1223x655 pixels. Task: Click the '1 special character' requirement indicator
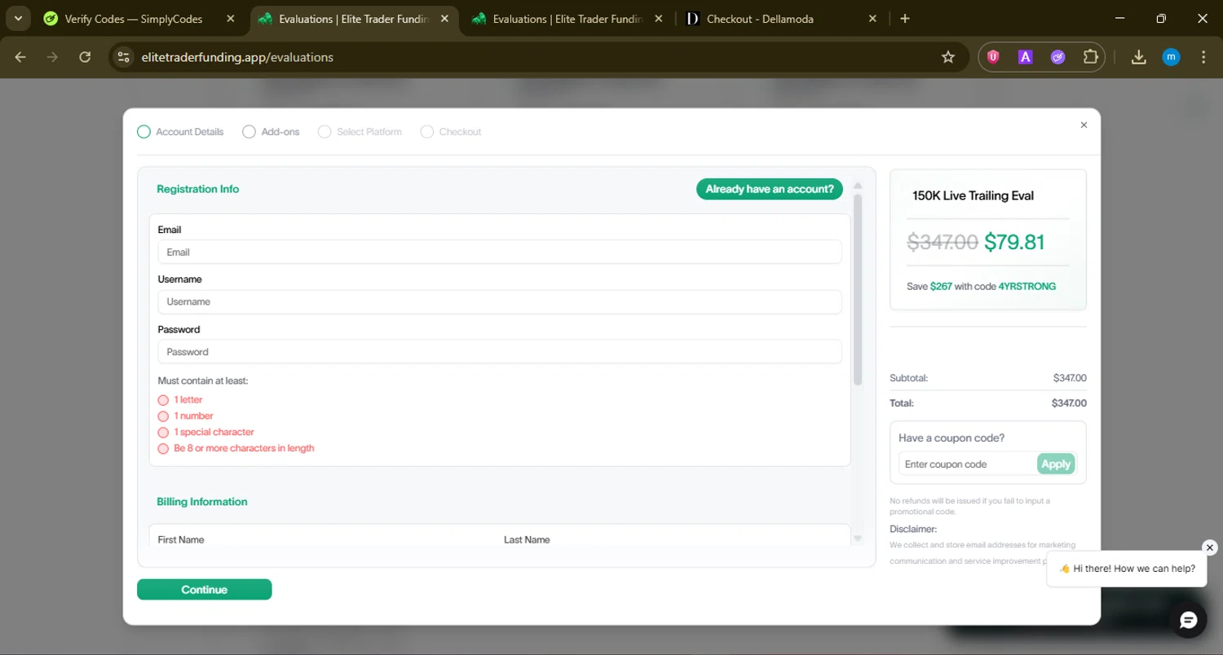click(x=163, y=433)
